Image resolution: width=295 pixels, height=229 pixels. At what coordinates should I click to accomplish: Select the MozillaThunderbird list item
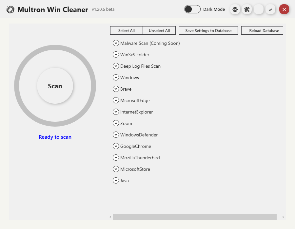tap(140, 158)
